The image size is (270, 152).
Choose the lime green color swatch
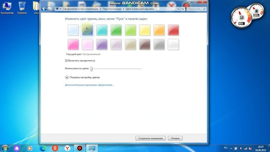[x=130, y=30]
